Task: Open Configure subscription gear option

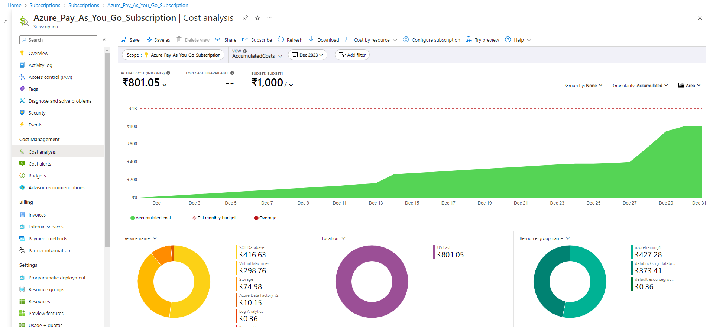Action: 431,40
